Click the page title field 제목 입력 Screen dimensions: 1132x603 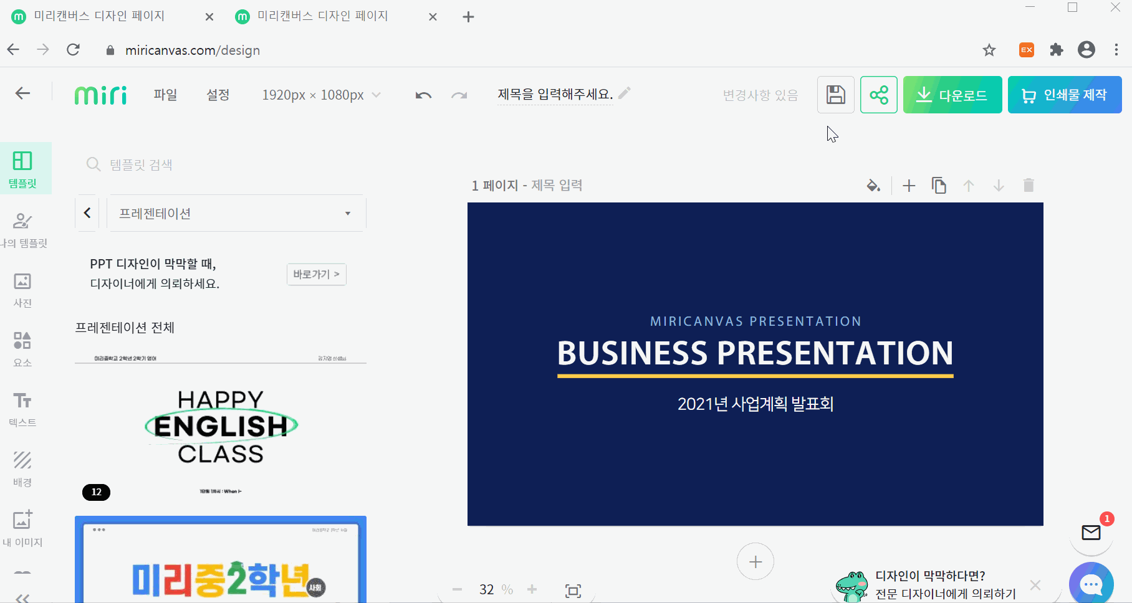[x=557, y=185]
